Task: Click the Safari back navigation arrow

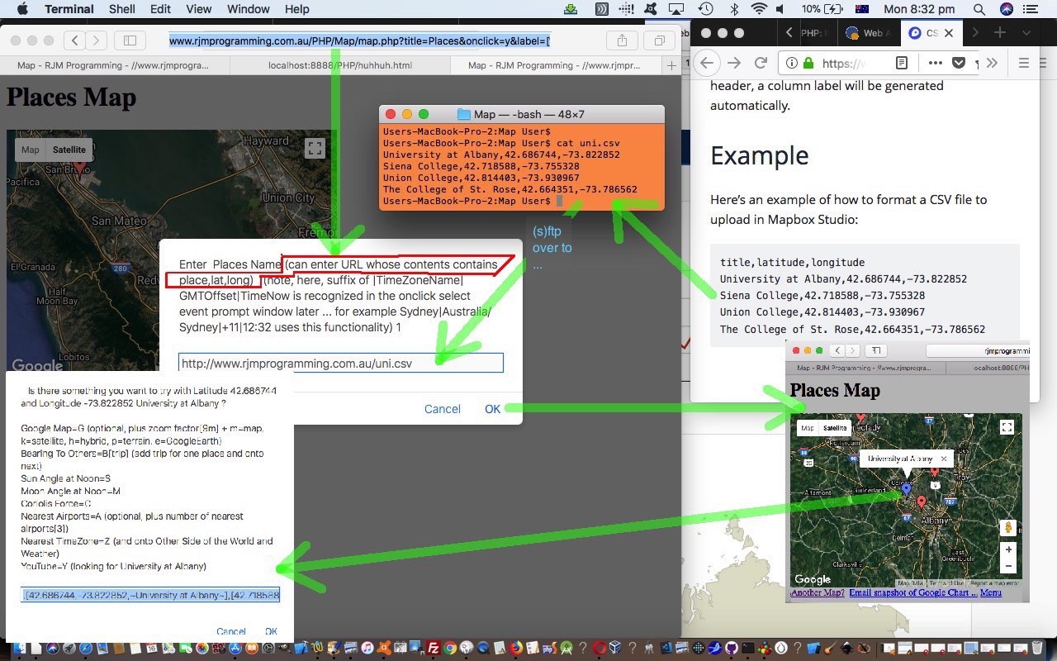Action: [x=75, y=40]
